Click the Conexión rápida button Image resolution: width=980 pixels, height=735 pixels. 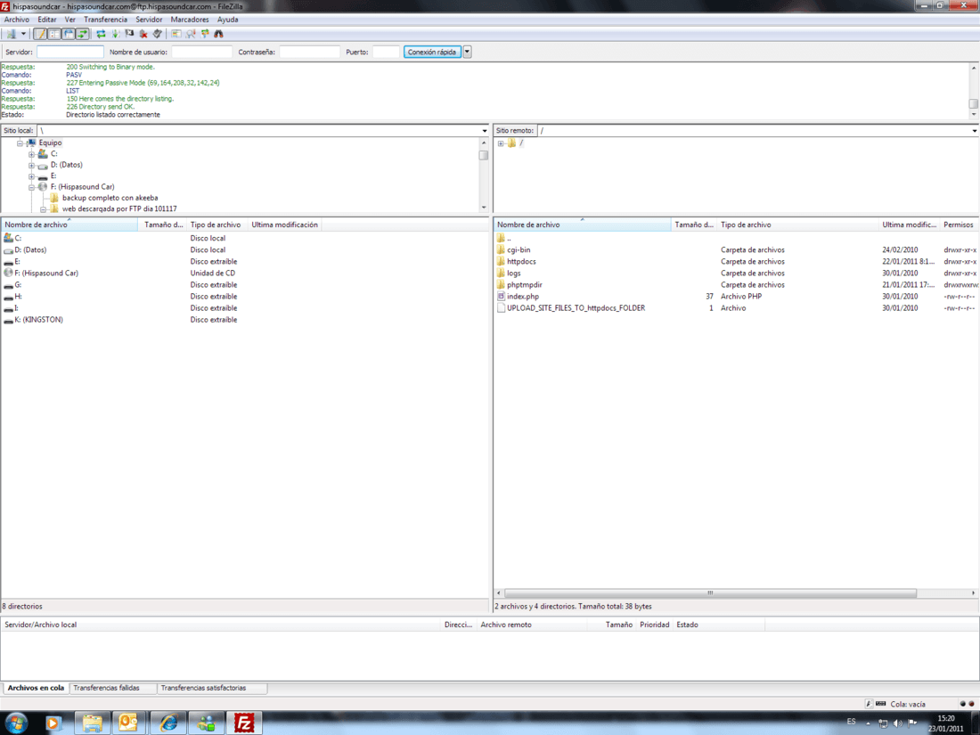click(x=432, y=52)
